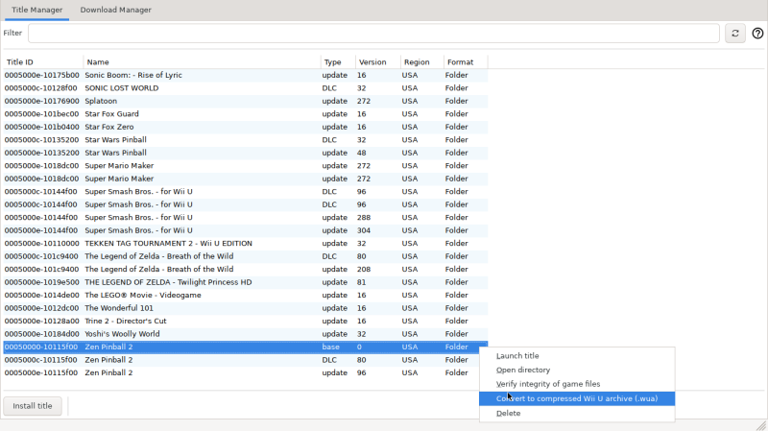
Task: Select Zen Pinball 2 DLC version 80
Action: pyautogui.click(x=246, y=360)
